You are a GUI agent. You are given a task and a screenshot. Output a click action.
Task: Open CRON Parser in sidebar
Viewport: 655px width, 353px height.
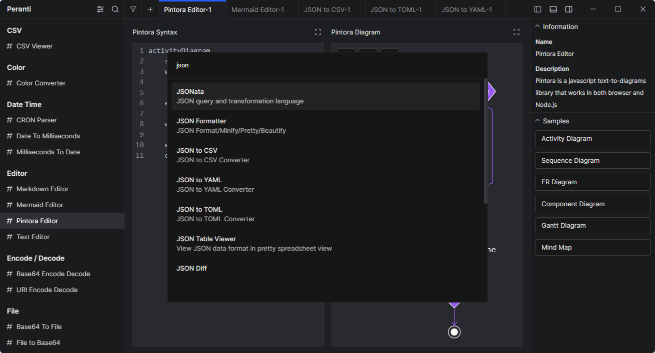click(62, 120)
